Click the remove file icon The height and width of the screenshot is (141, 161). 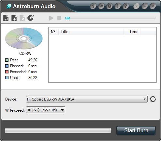point(22,18)
